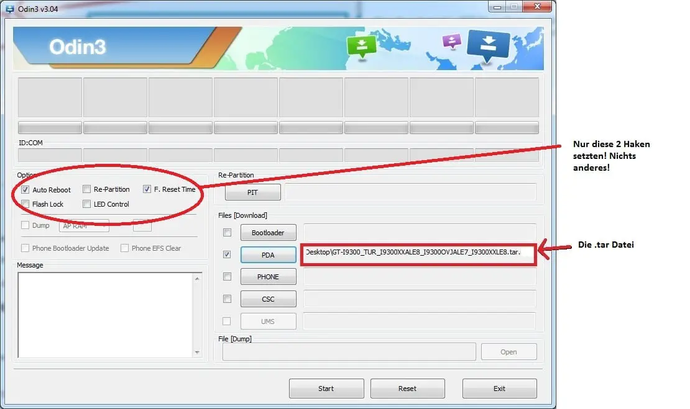Click inside the Message log box
This screenshot has width=690, height=409.
point(105,315)
